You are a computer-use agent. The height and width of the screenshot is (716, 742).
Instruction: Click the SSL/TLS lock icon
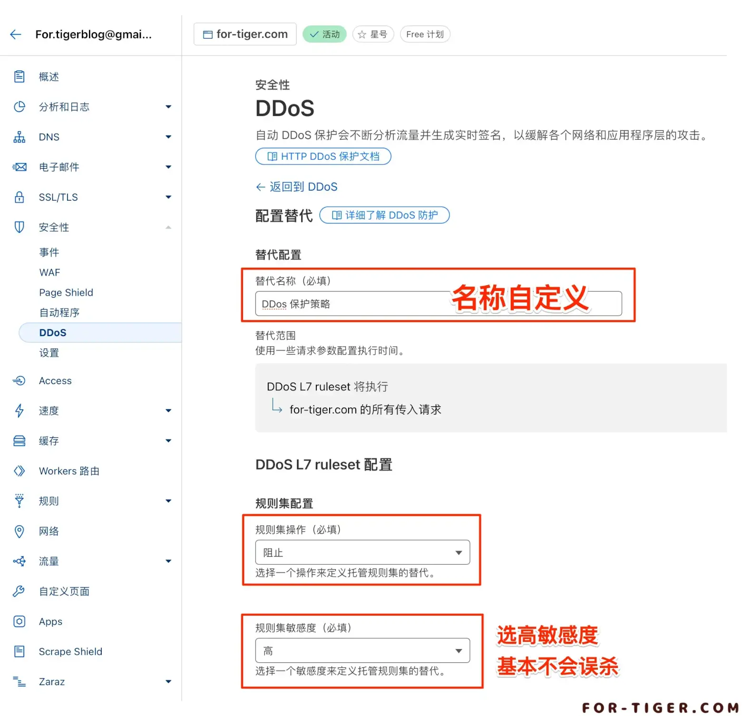coord(19,197)
